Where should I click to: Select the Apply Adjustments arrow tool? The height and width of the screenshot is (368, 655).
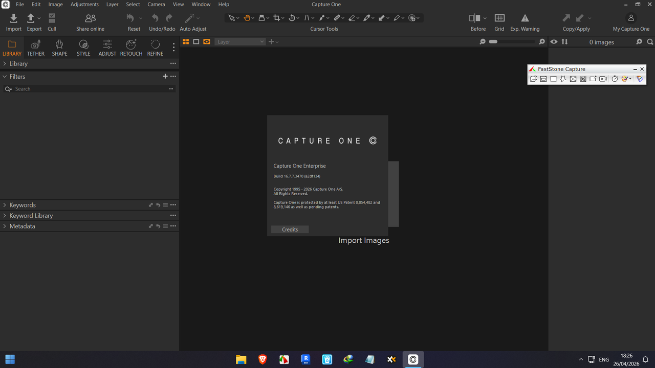382,18
